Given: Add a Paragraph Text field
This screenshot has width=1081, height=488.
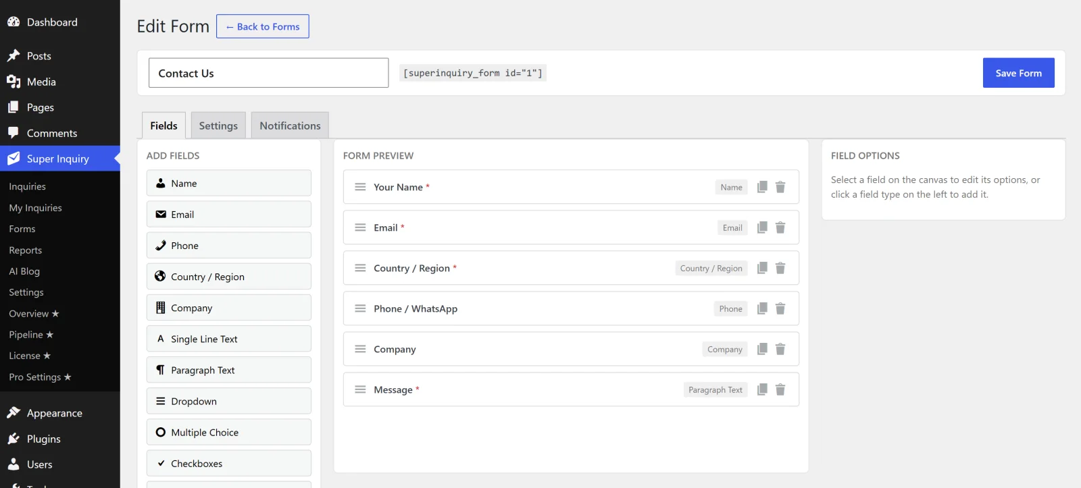Looking at the screenshot, I should click(229, 369).
